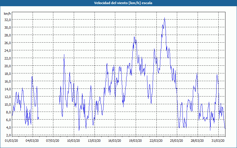Select the 18,0 y-axis value
The image size is (237, 148).
click(7, 74)
